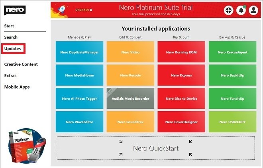Open Mobile Apps in the sidebar
This screenshot has height=168, width=263.
pos(17,87)
